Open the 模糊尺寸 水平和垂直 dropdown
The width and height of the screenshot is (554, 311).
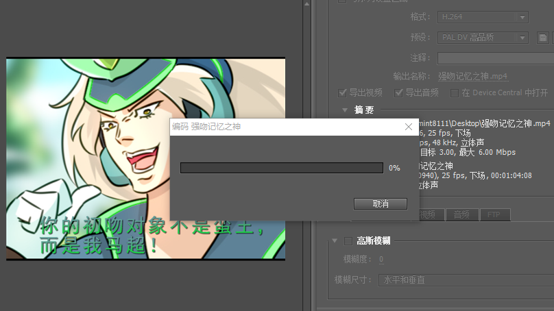[x=466, y=280]
